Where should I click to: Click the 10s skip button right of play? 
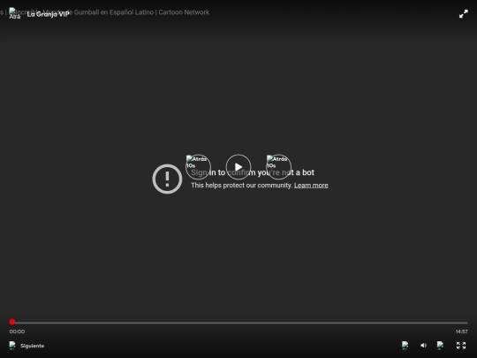278,167
